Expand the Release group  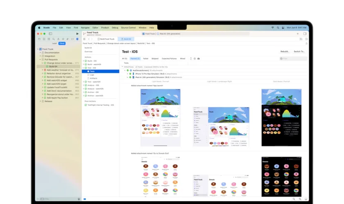40,101
